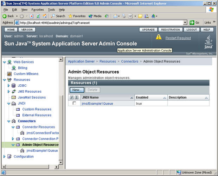The image size is (218, 176).
Task: Click the Deselect All rows icon
Action: pyautogui.click(x=77, y=97)
